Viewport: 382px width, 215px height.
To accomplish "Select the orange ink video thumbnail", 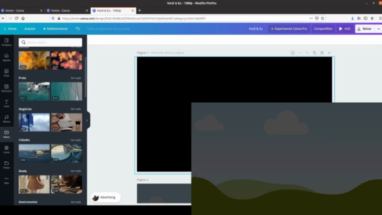I will pos(34,60).
